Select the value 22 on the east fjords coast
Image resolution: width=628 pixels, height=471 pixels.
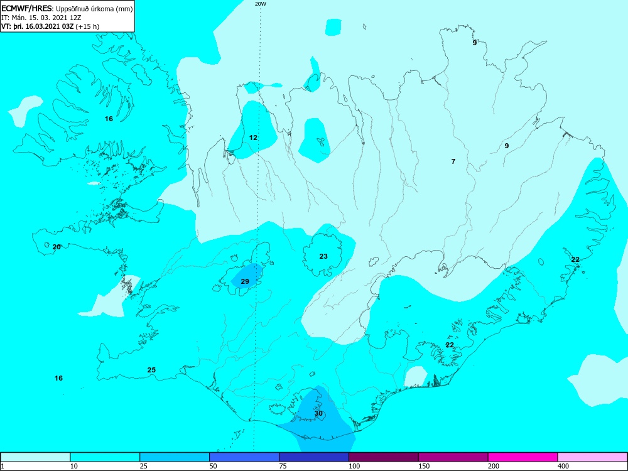pos(575,259)
